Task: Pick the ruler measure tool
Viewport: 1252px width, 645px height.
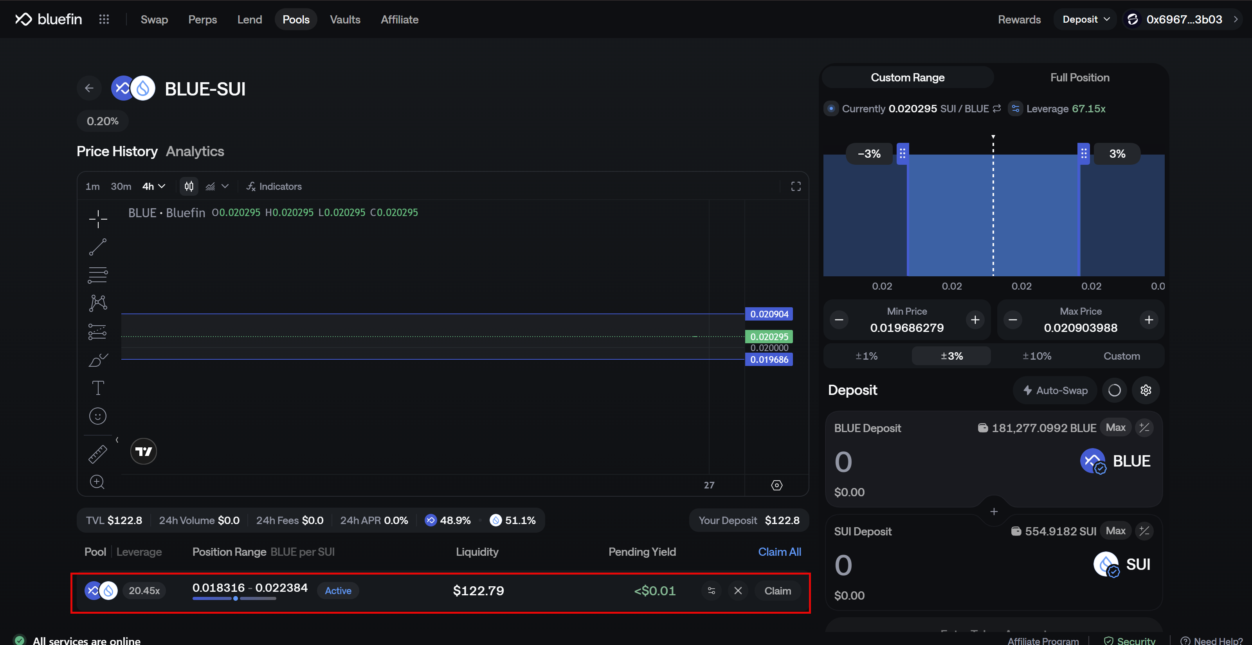Action: [x=98, y=454]
